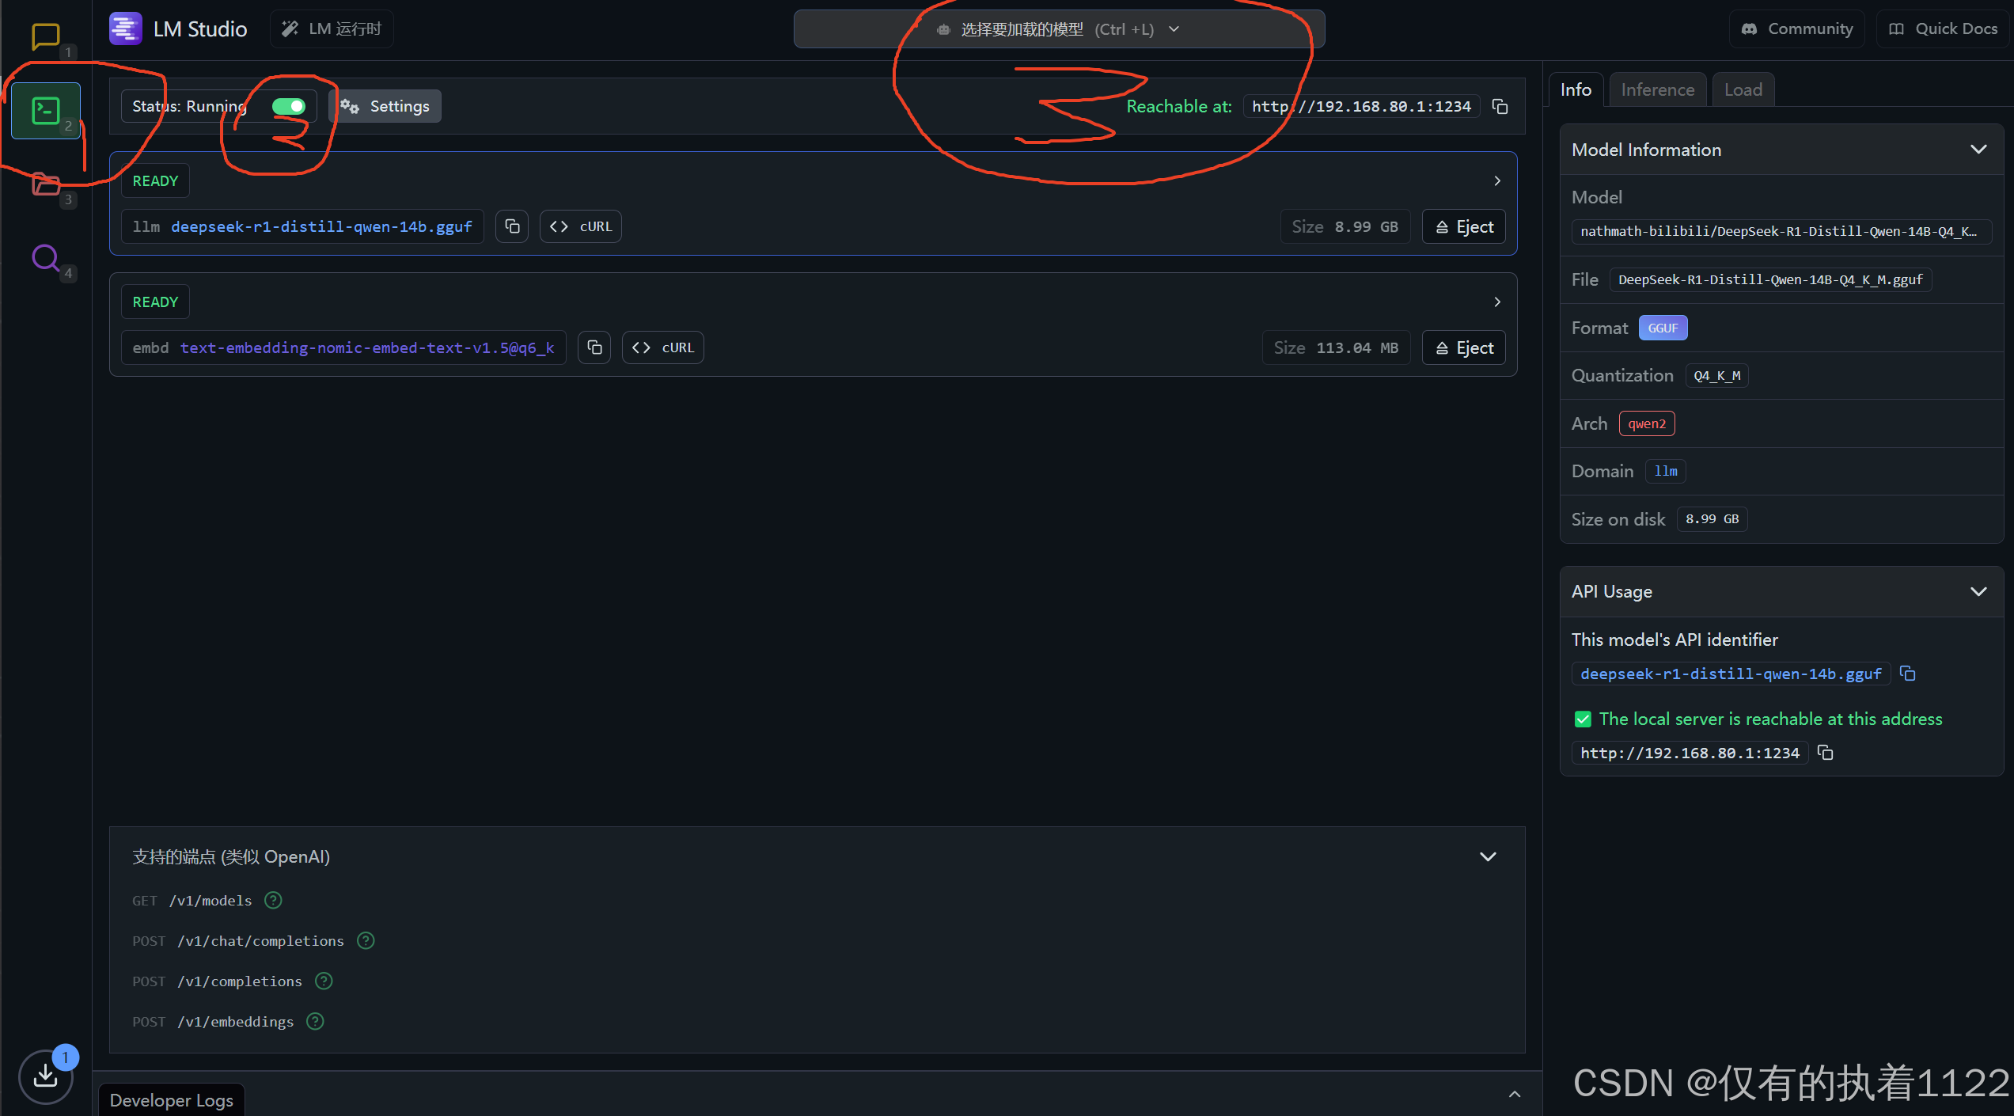Copy deepseek-r1-distill-qwen-14b.gguf model identifier in list
The width and height of the screenshot is (2014, 1116).
(512, 226)
